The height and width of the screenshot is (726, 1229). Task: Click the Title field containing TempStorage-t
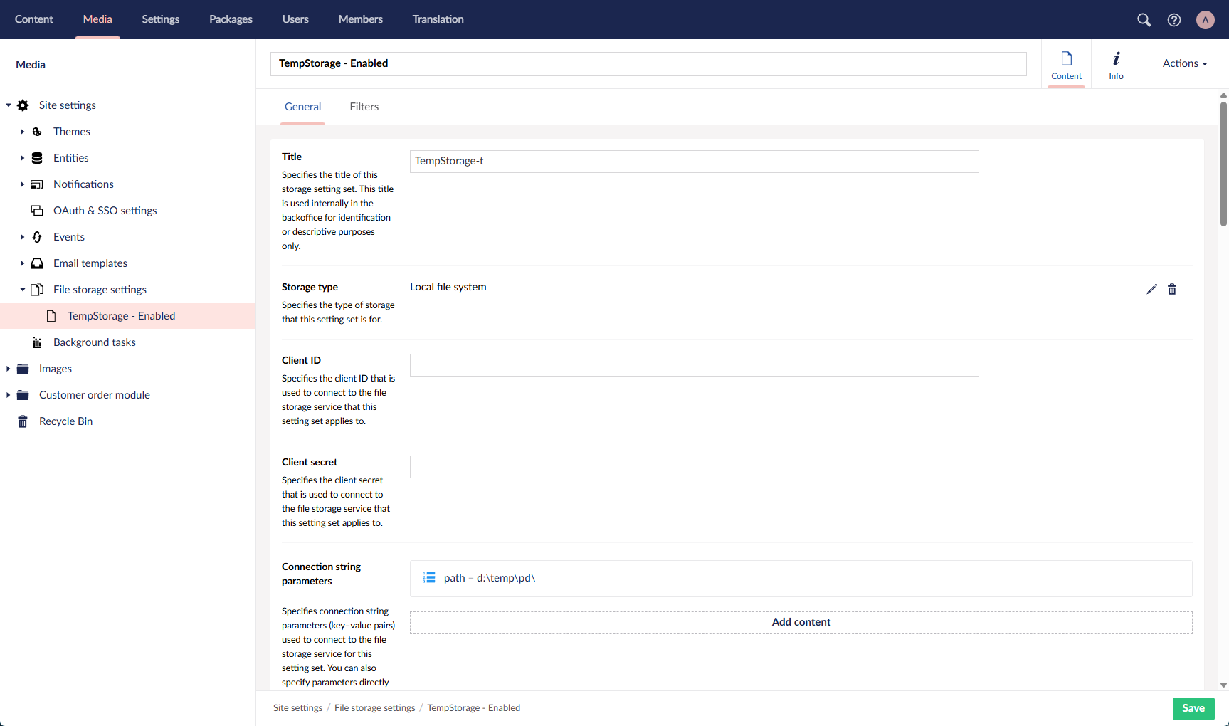pos(695,162)
